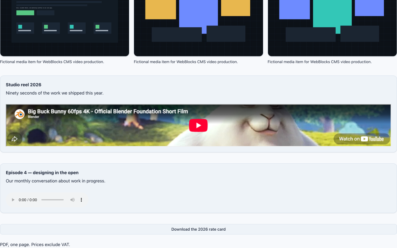397x248 pixels.
Task: Select "Our monthly conversation about work in progress" text
Action: (56, 181)
